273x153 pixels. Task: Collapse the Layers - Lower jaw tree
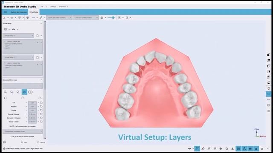[5, 63]
